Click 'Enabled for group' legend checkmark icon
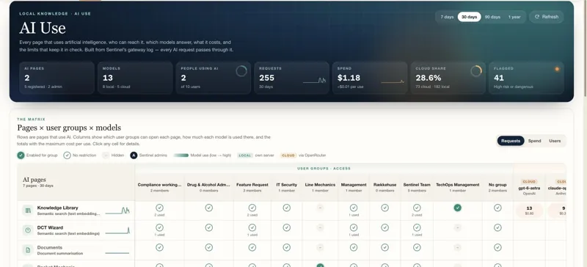The image size is (587, 267). point(21,155)
